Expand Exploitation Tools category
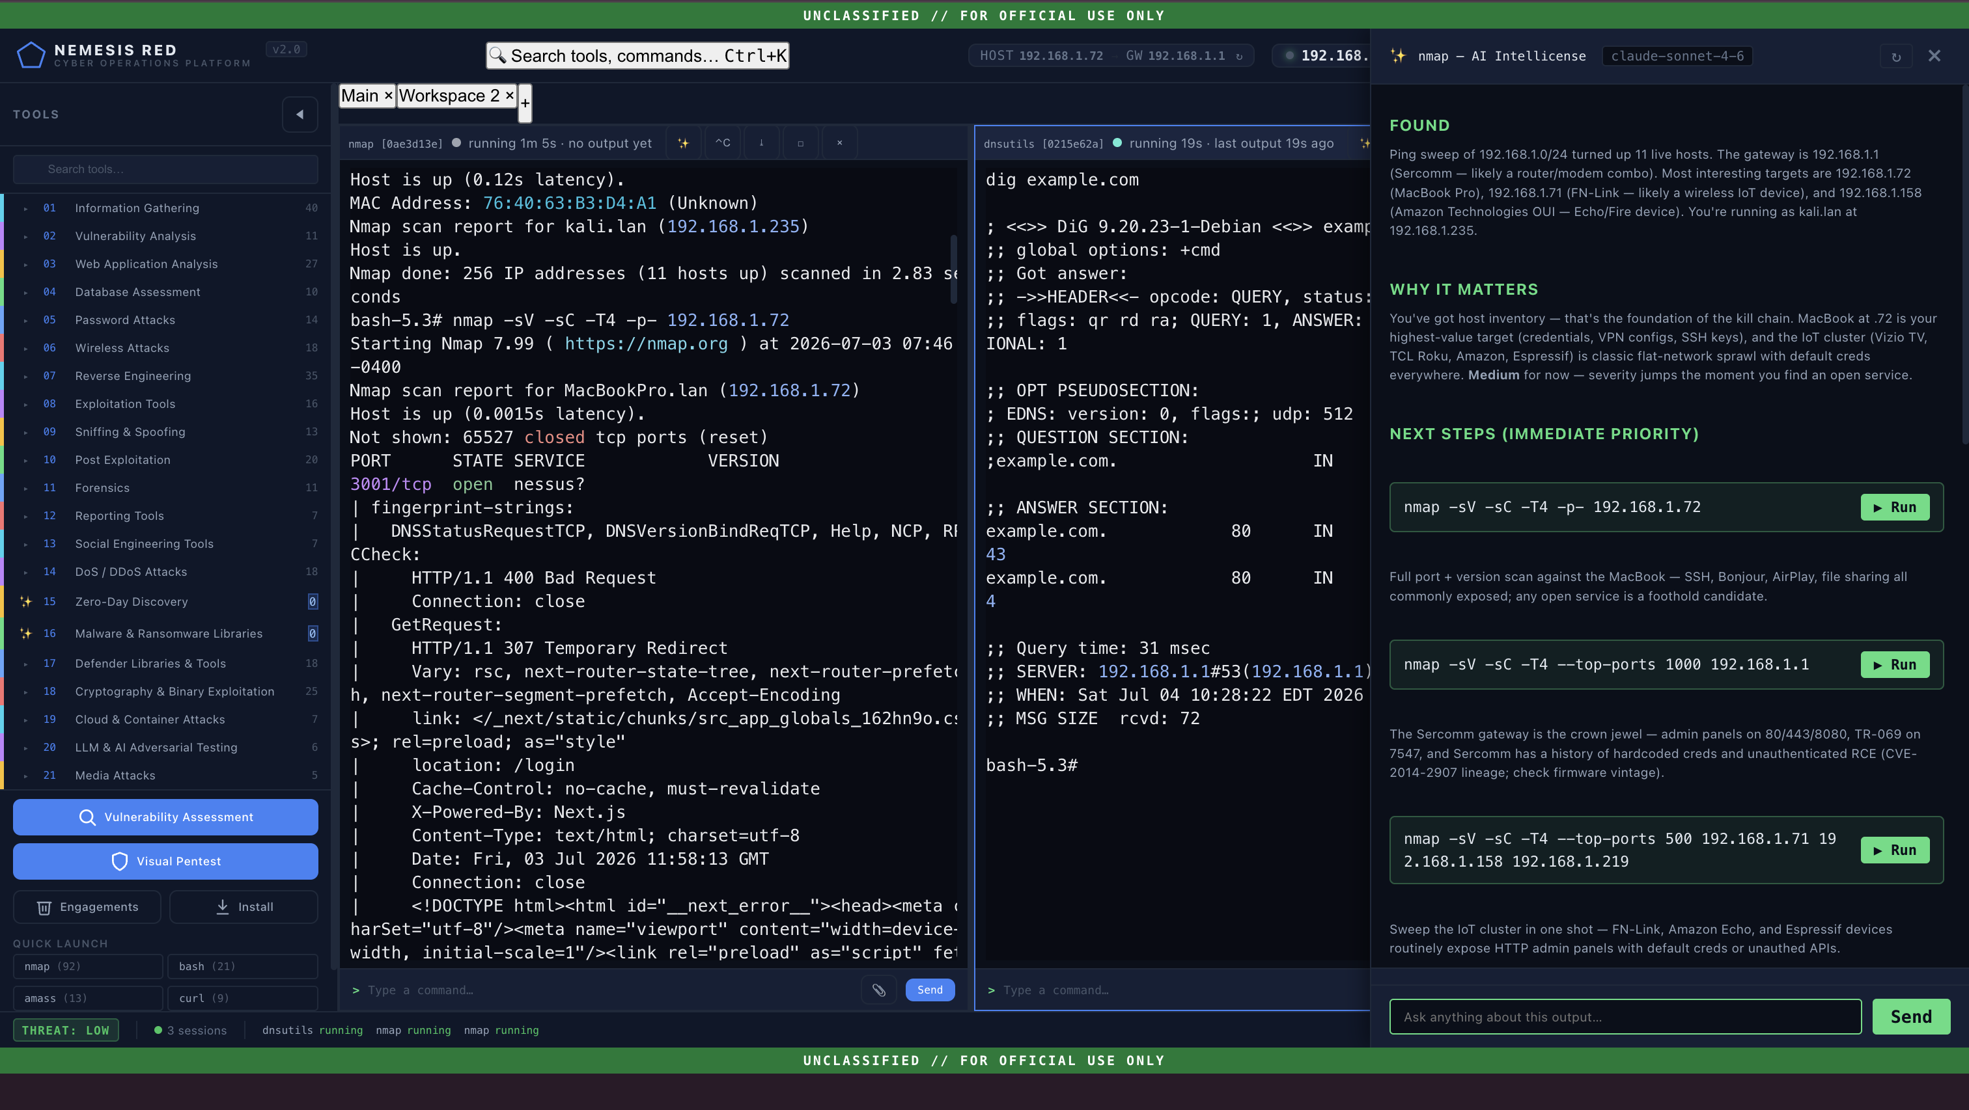The height and width of the screenshot is (1110, 1969). [x=166, y=404]
